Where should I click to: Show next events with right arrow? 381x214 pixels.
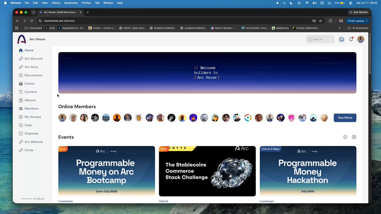click(x=354, y=137)
